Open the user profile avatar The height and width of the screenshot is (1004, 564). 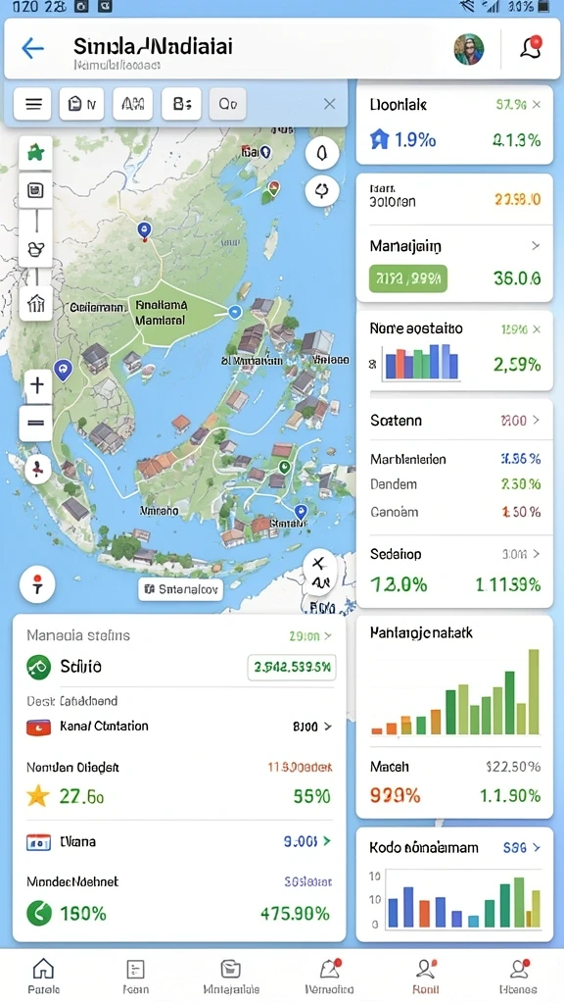469,49
